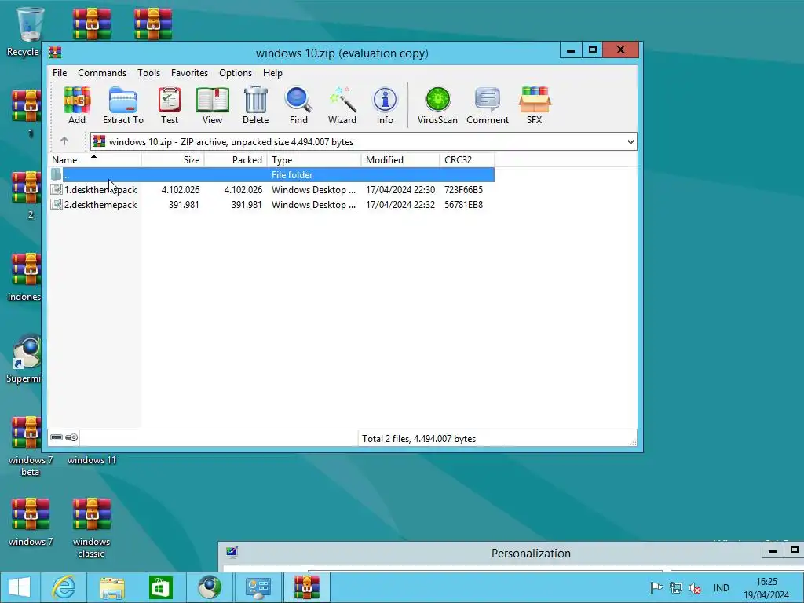Click the muted volume tray icon

coord(695,588)
